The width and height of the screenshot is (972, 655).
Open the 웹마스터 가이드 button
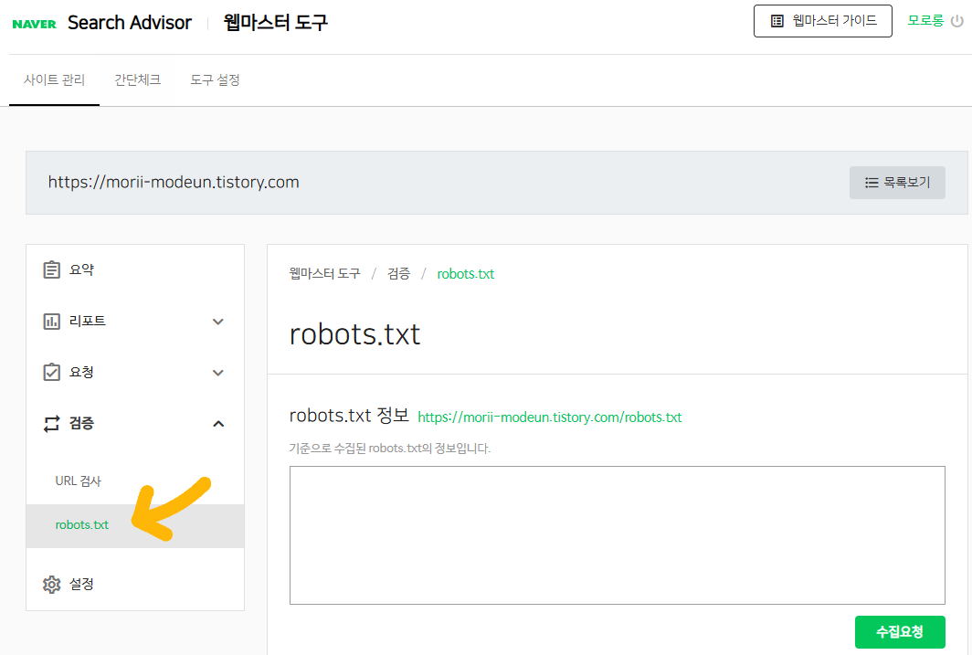point(822,21)
